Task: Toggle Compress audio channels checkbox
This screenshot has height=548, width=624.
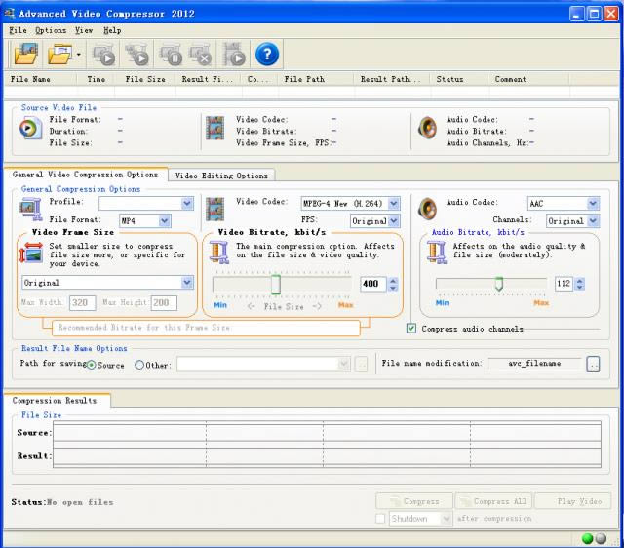Action: [411, 329]
